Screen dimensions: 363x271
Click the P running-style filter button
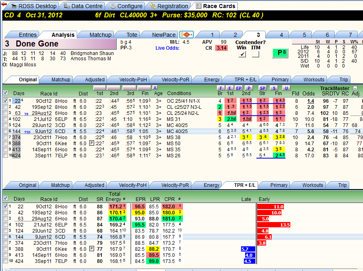(249, 88)
